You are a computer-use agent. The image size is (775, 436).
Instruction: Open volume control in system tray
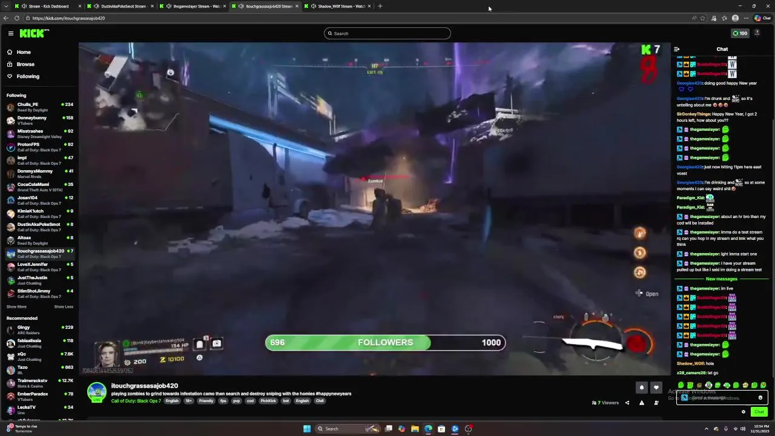[744, 429]
